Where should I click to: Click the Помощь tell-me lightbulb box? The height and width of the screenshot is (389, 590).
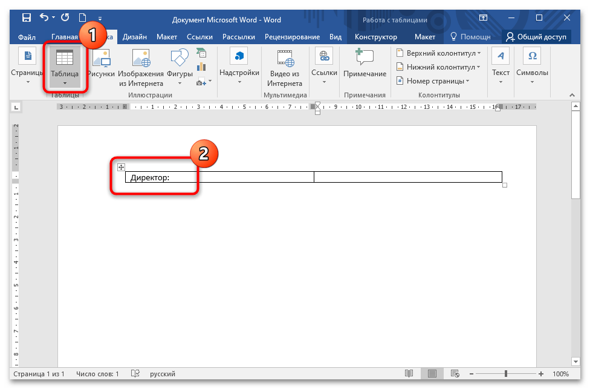[x=470, y=37]
